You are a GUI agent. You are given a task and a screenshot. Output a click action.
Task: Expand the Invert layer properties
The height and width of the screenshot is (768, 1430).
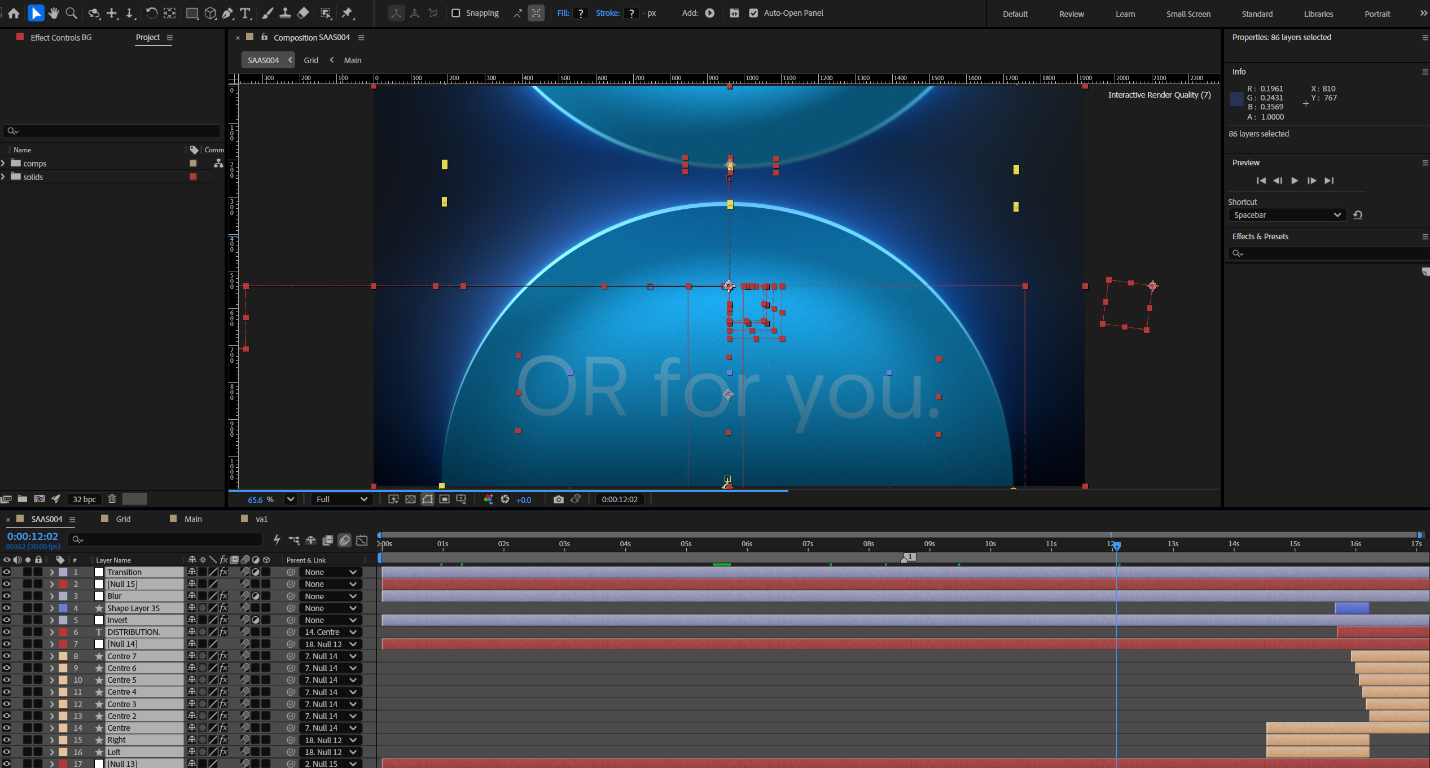click(x=51, y=620)
